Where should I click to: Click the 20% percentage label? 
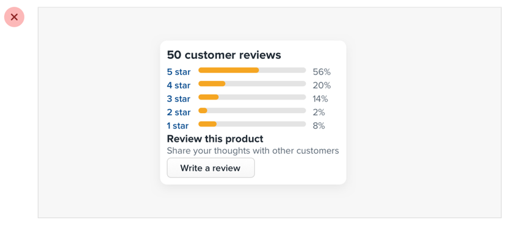click(322, 85)
